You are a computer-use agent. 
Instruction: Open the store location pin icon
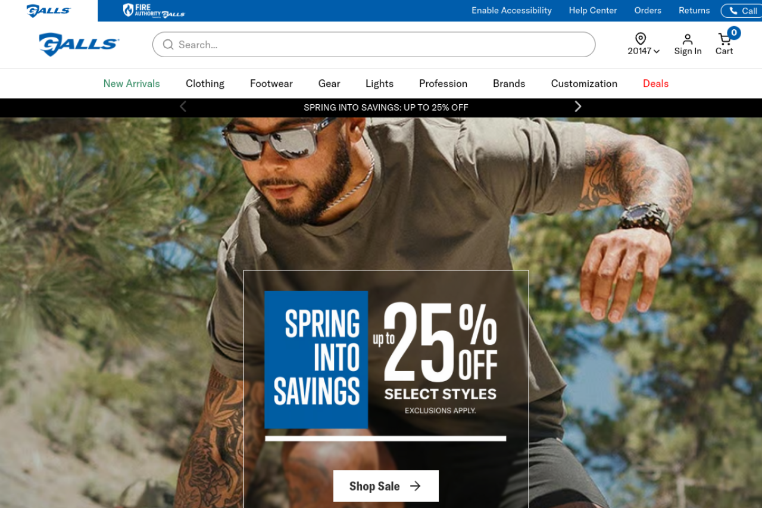point(641,39)
